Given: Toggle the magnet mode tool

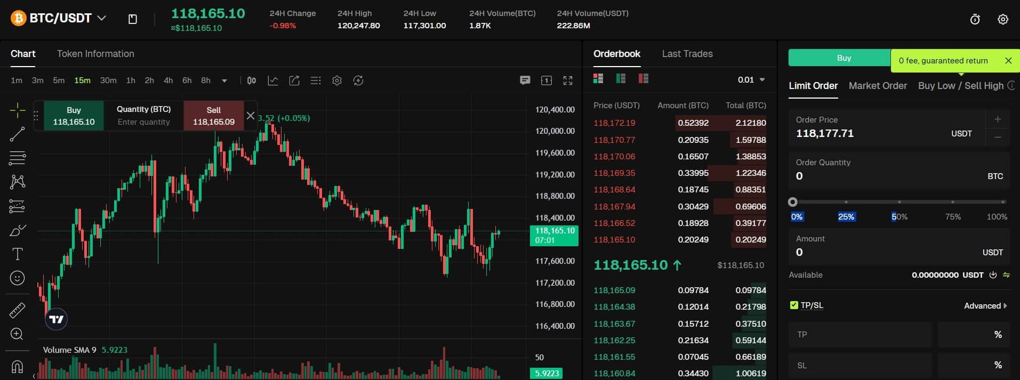Looking at the screenshot, I should [18, 367].
